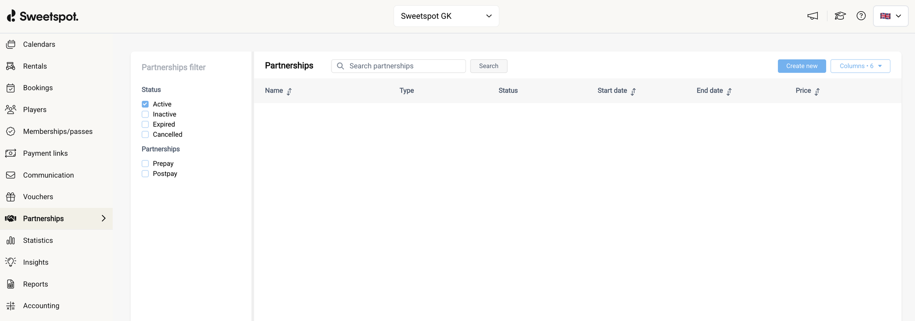
Task: Open Memberships/passes menu item
Action: pyautogui.click(x=58, y=132)
